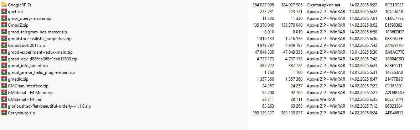This screenshot has width=420, height=130.
Task: Click gmod-dev-d886ca368c9eab17899.zip filename
Action: click(43, 59)
